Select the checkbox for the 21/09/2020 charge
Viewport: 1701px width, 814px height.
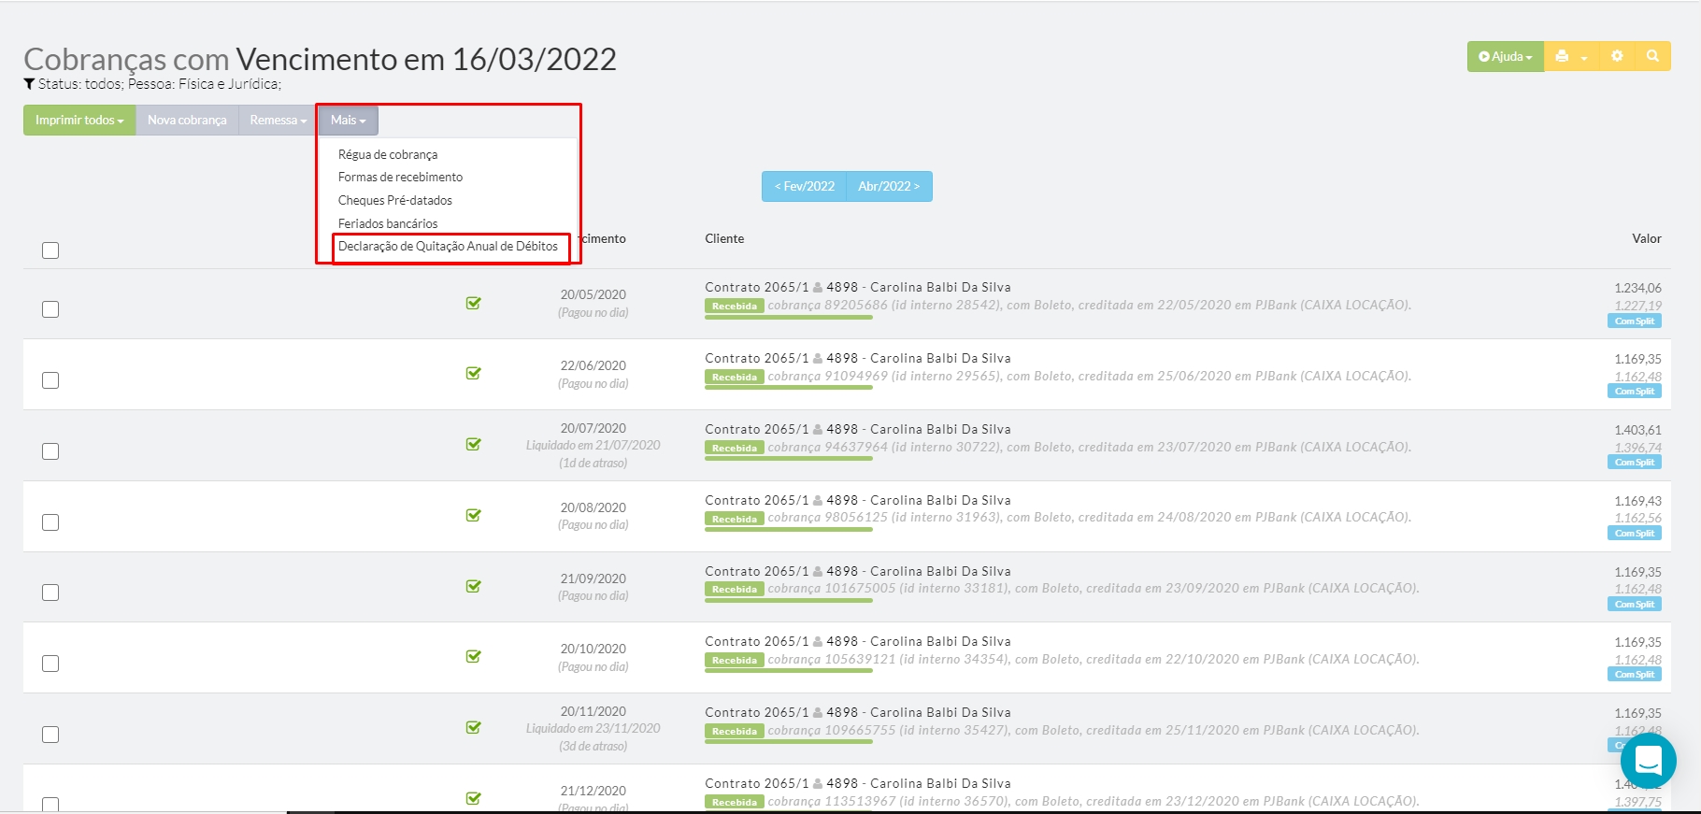click(x=50, y=593)
